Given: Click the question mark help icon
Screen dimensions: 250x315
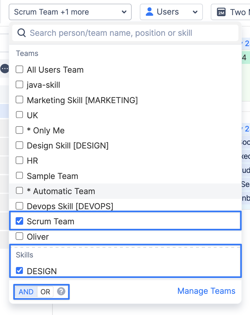Looking at the screenshot, I should tap(61, 292).
